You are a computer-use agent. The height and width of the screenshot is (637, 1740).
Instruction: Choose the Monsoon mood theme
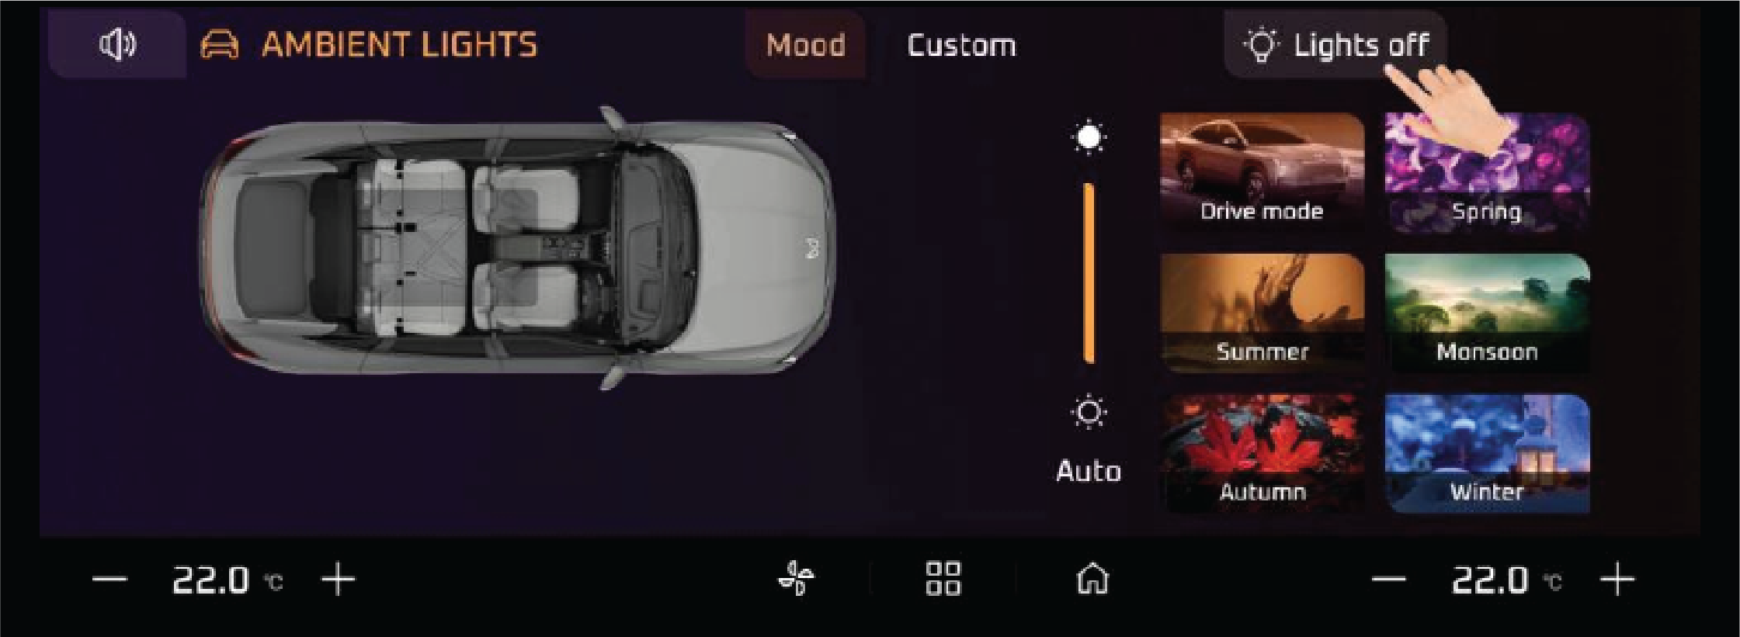[x=1487, y=313]
